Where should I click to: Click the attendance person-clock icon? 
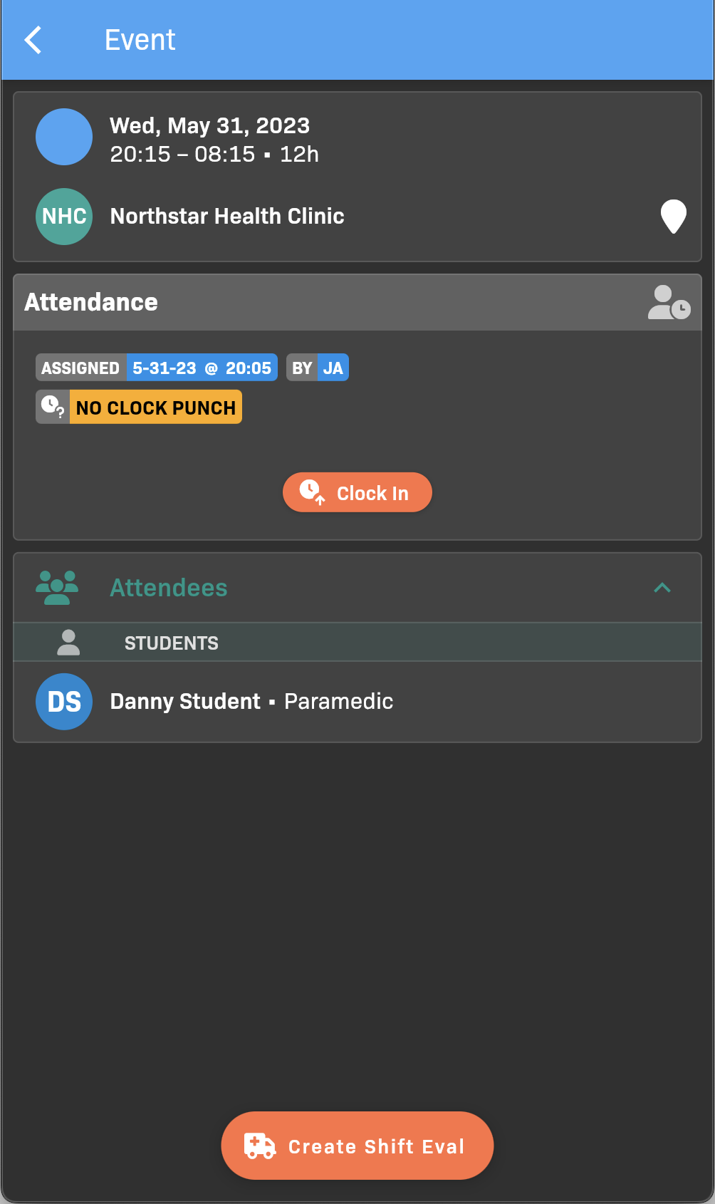[669, 303]
